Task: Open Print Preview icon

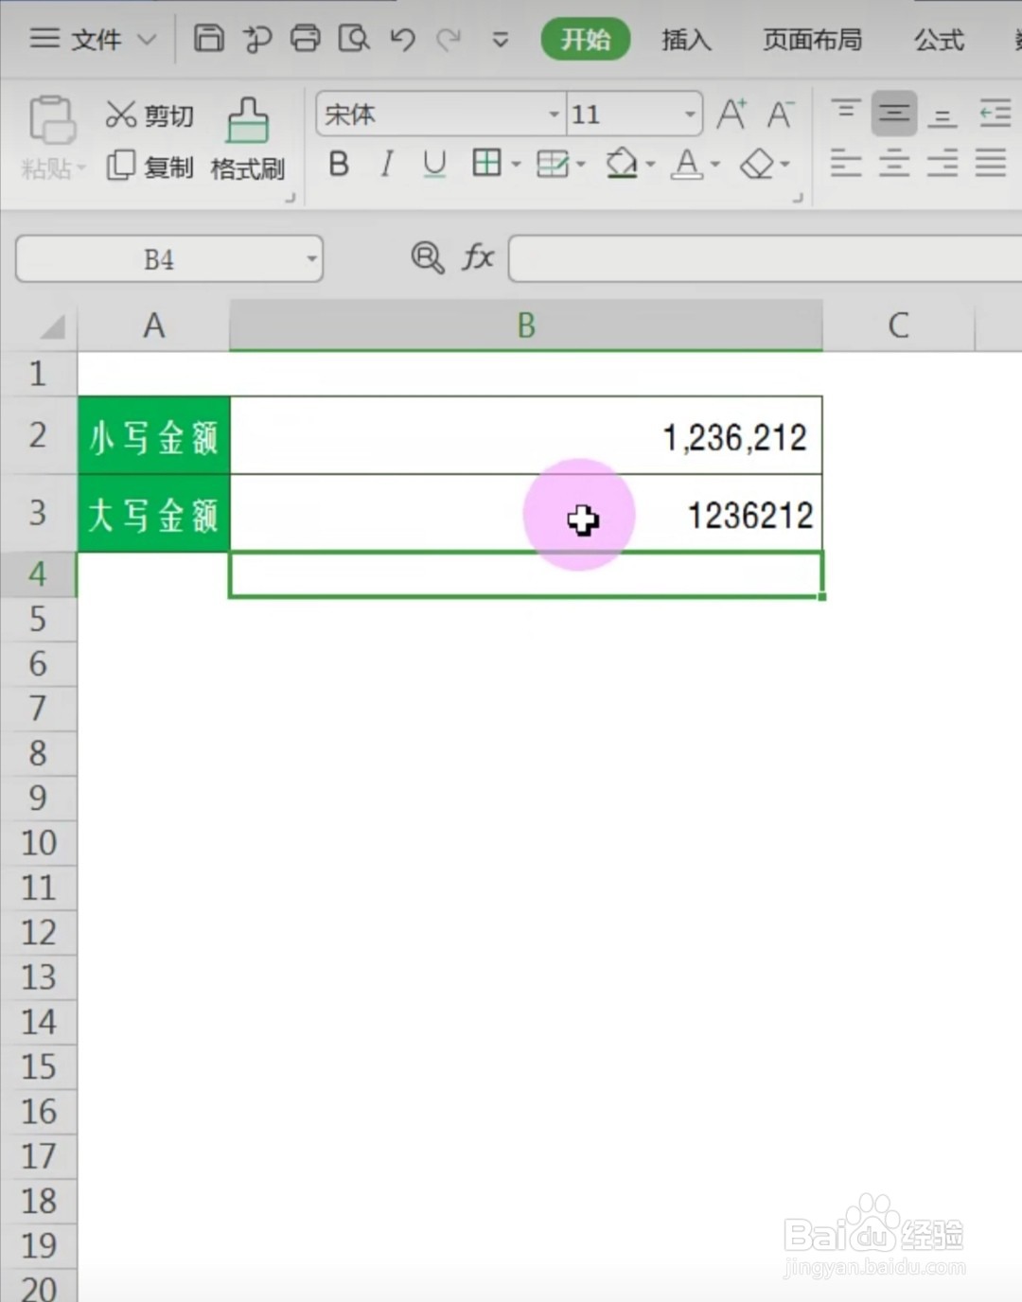Action: (x=354, y=39)
